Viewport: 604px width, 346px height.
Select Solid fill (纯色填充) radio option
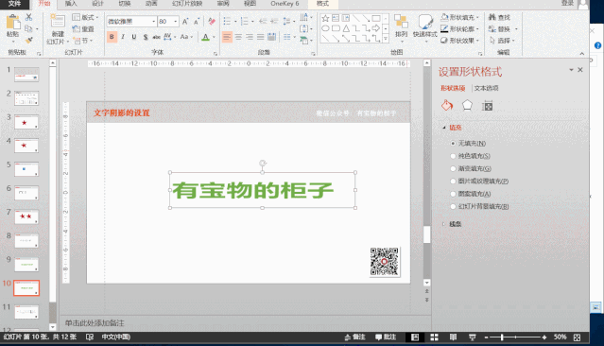[453, 156]
